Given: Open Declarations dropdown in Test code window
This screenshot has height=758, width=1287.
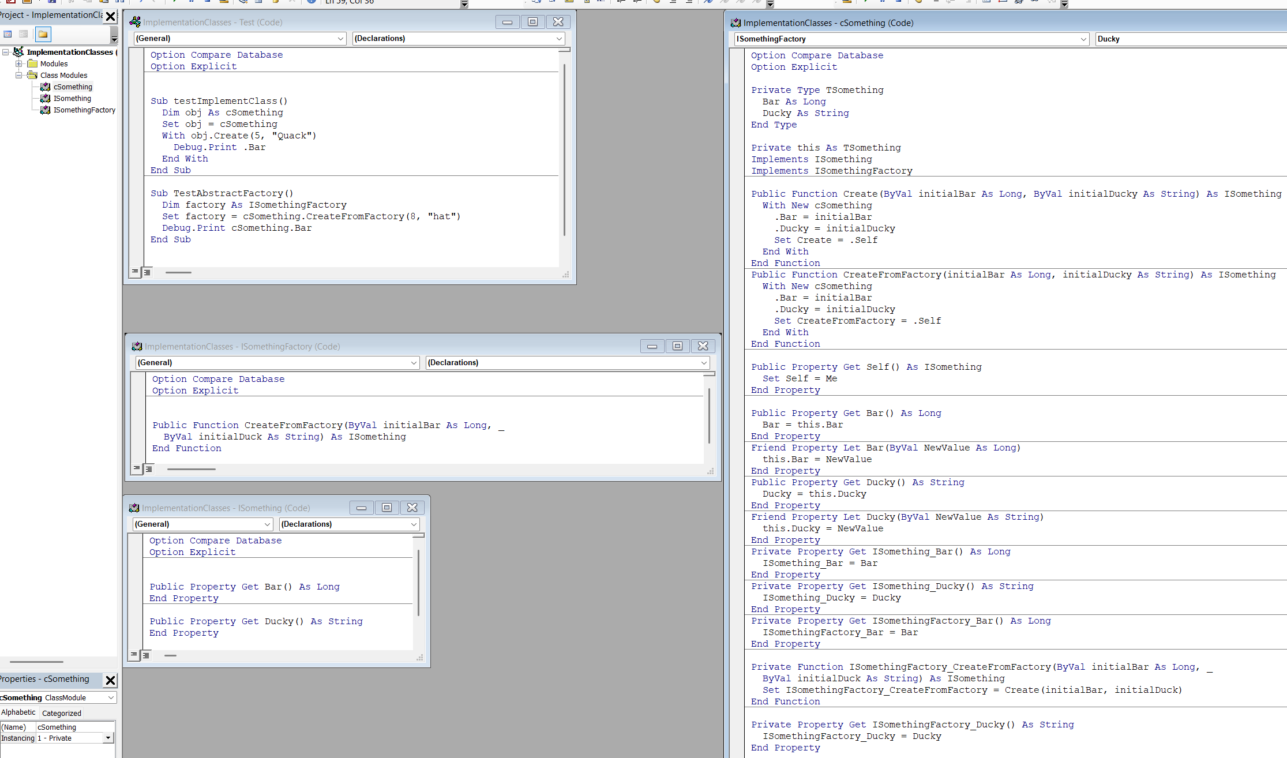Looking at the screenshot, I should click(x=558, y=39).
